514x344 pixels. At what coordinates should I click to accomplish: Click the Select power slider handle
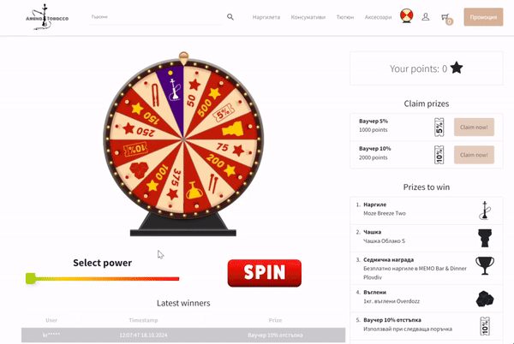[x=31, y=279]
